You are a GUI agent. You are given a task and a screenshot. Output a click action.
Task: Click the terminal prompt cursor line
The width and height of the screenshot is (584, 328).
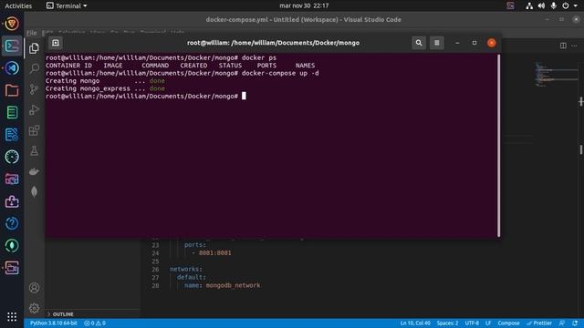tap(146, 97)
